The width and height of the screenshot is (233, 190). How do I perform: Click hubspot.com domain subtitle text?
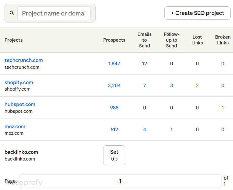[19, 111]
